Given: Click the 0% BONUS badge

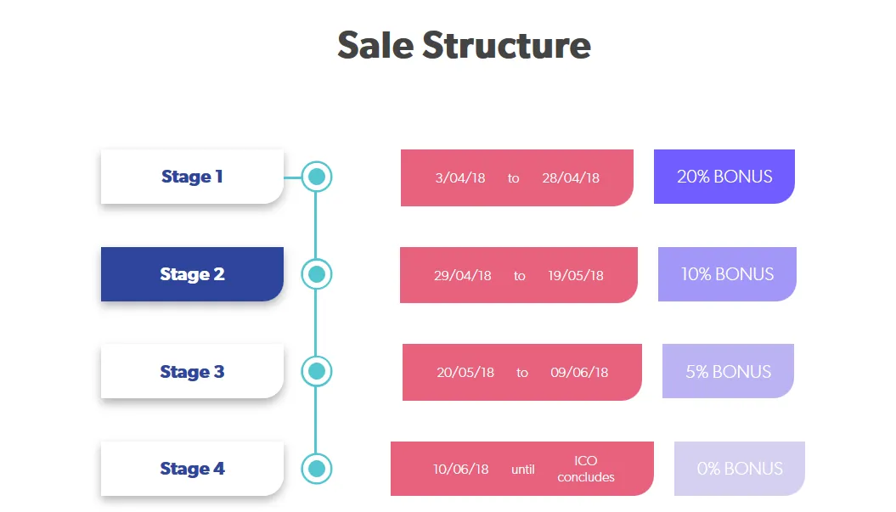Looking at the screenshot, I should pos(740,469).
